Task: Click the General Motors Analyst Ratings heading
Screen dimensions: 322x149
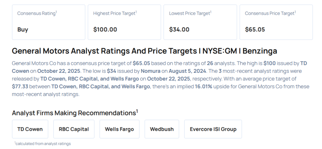Action: pyautogui.click(x=144, y=51)
